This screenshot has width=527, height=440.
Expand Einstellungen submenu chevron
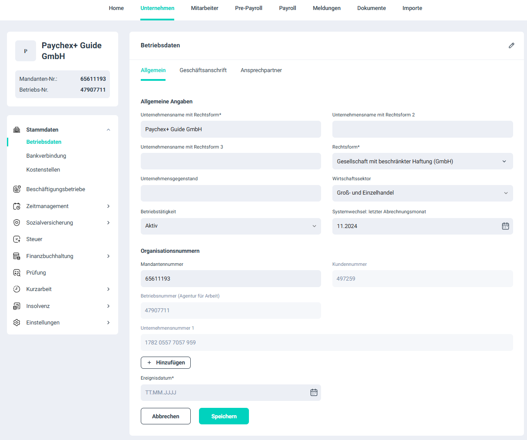point(109,323)
